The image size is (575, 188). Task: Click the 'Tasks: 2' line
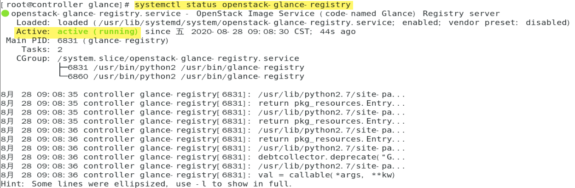[41, 50]
